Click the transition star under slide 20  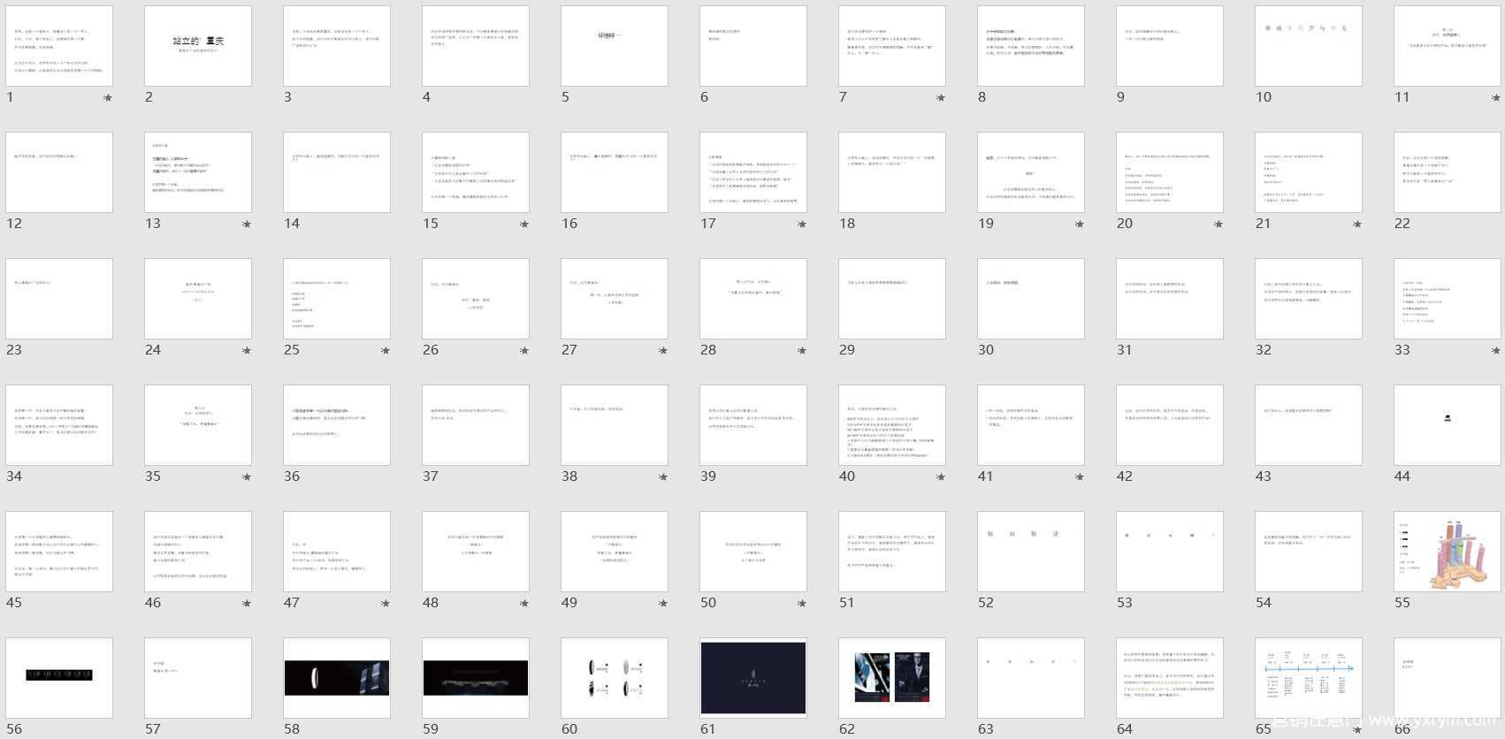pos(1219,225)
